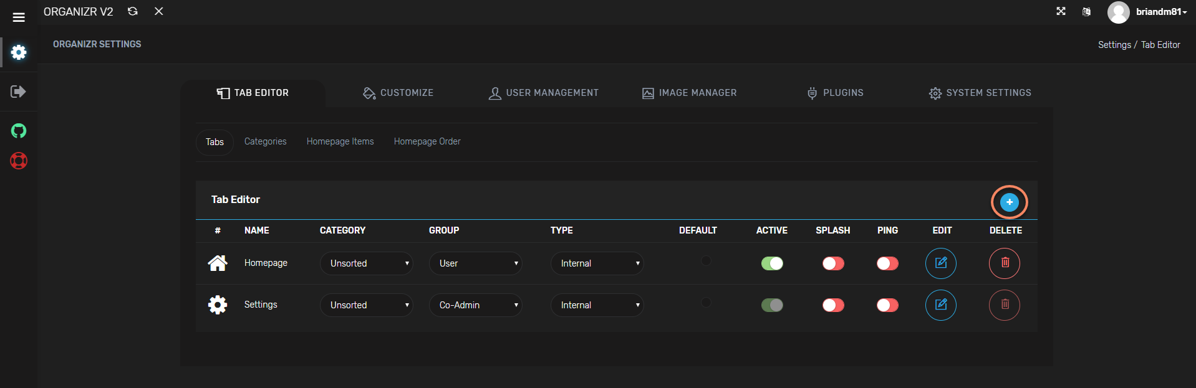The width and height of the screenshot is (1196, 388).
Task: Open the GitHub icon in the sidebar
Action: click(19, 131)
